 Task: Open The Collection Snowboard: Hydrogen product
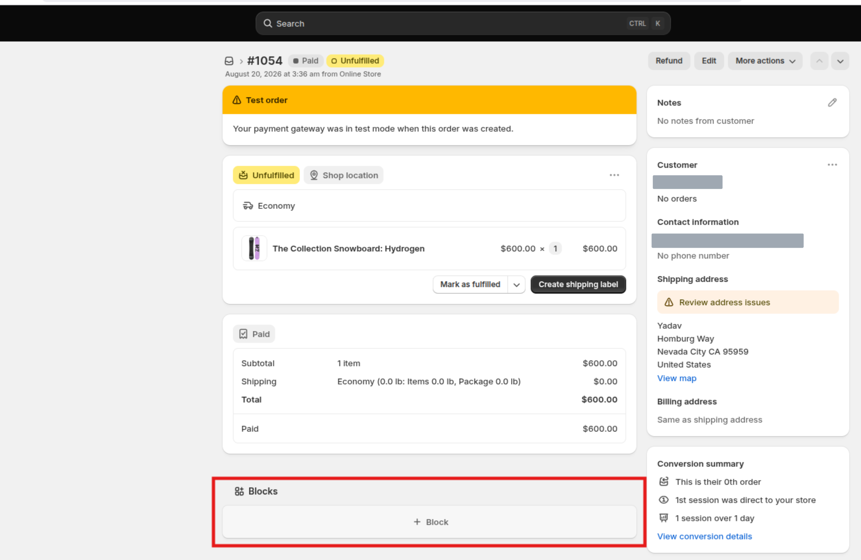348,249
